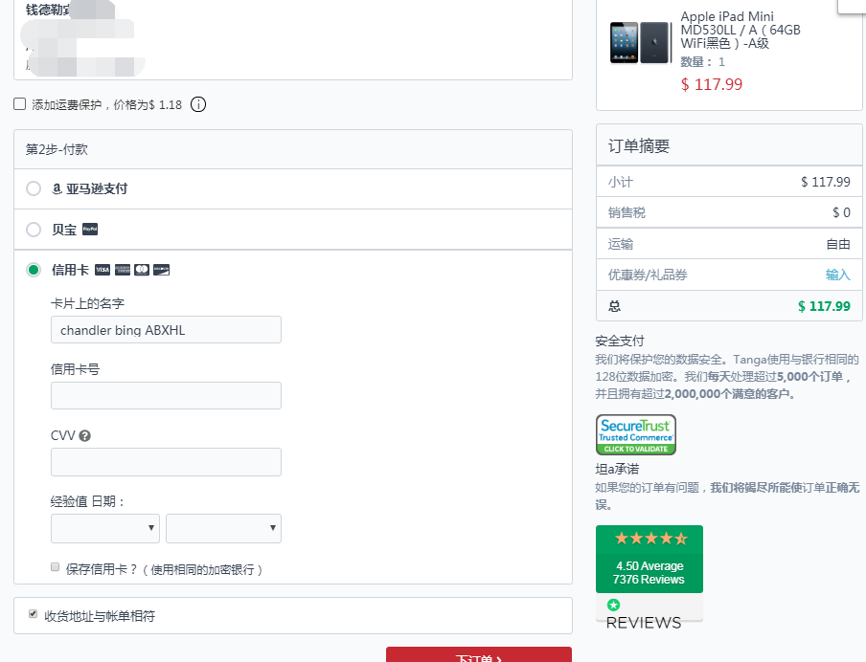The height and width of the screenshot is (662, 866).
Task: Click the 安全支付 heading
Action: [620, 341]
